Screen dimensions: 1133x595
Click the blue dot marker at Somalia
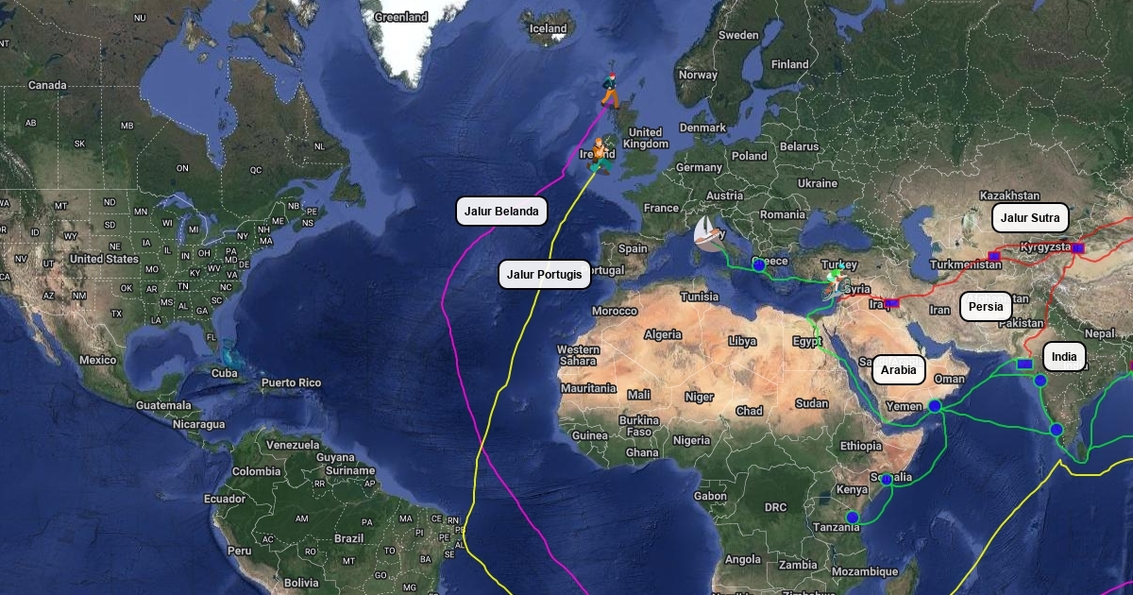pyautogui.click(x=888, y=480)
